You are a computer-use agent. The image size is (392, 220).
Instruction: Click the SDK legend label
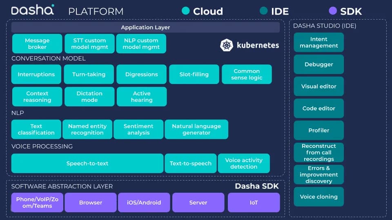351,11
